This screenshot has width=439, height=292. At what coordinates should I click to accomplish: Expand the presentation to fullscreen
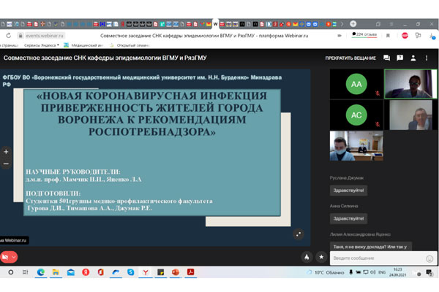coord(299,234)
